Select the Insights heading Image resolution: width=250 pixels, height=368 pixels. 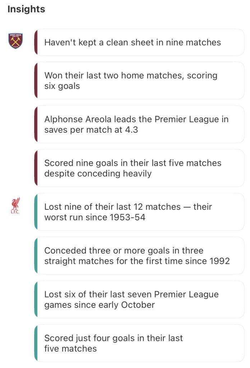[x=26, y=9]
